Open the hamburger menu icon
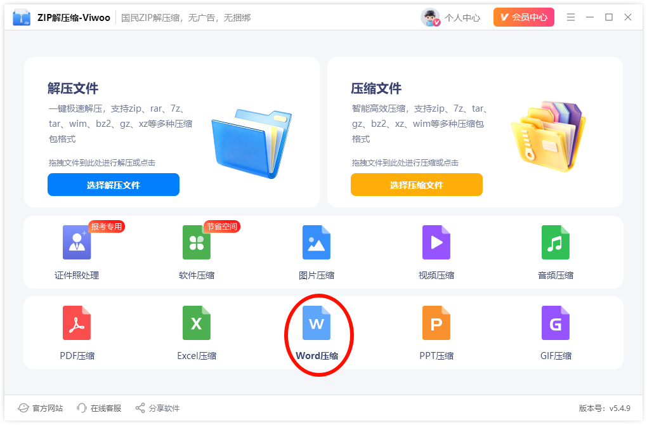This screenshot has width=647, height=425. pyautogui.click(x=571, y=17)
